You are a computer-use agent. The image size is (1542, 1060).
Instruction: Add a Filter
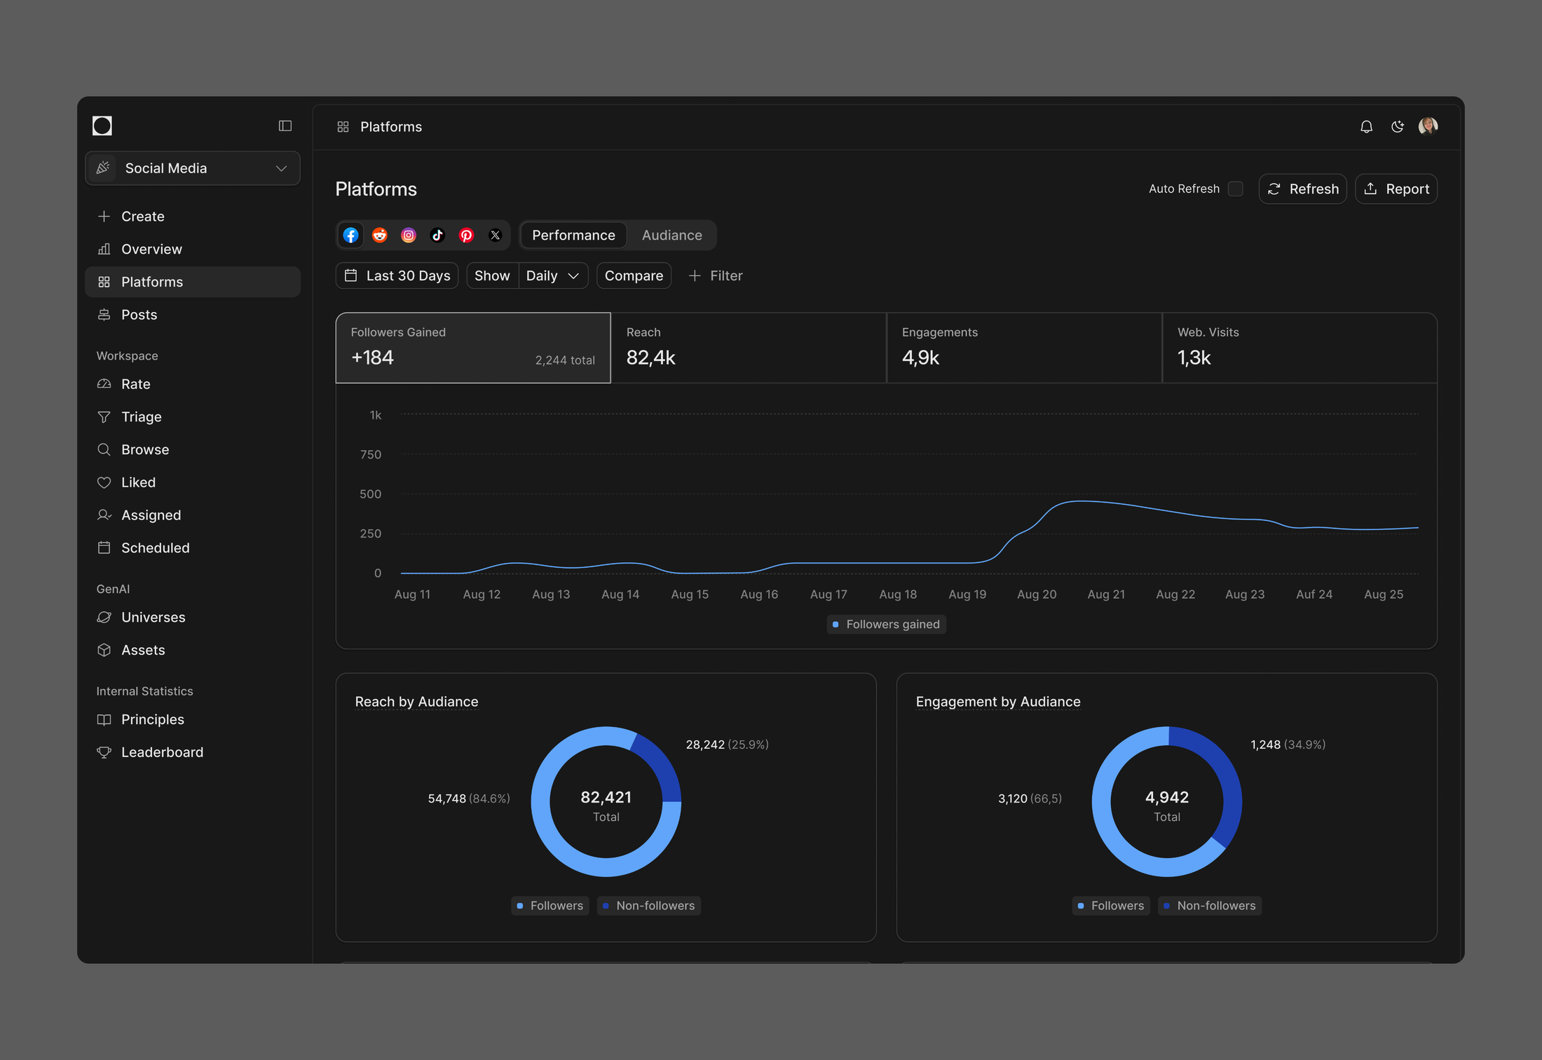coord(716,276)
